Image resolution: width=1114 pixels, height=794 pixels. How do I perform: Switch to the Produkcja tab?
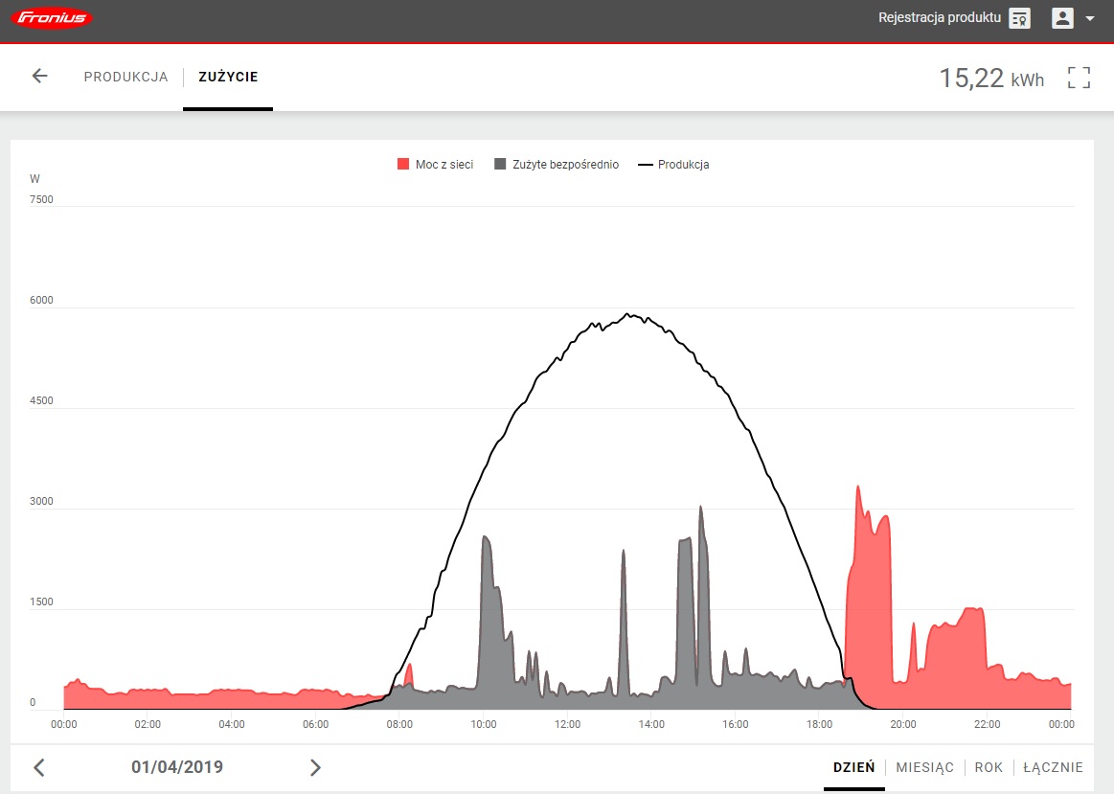(125, 77)
